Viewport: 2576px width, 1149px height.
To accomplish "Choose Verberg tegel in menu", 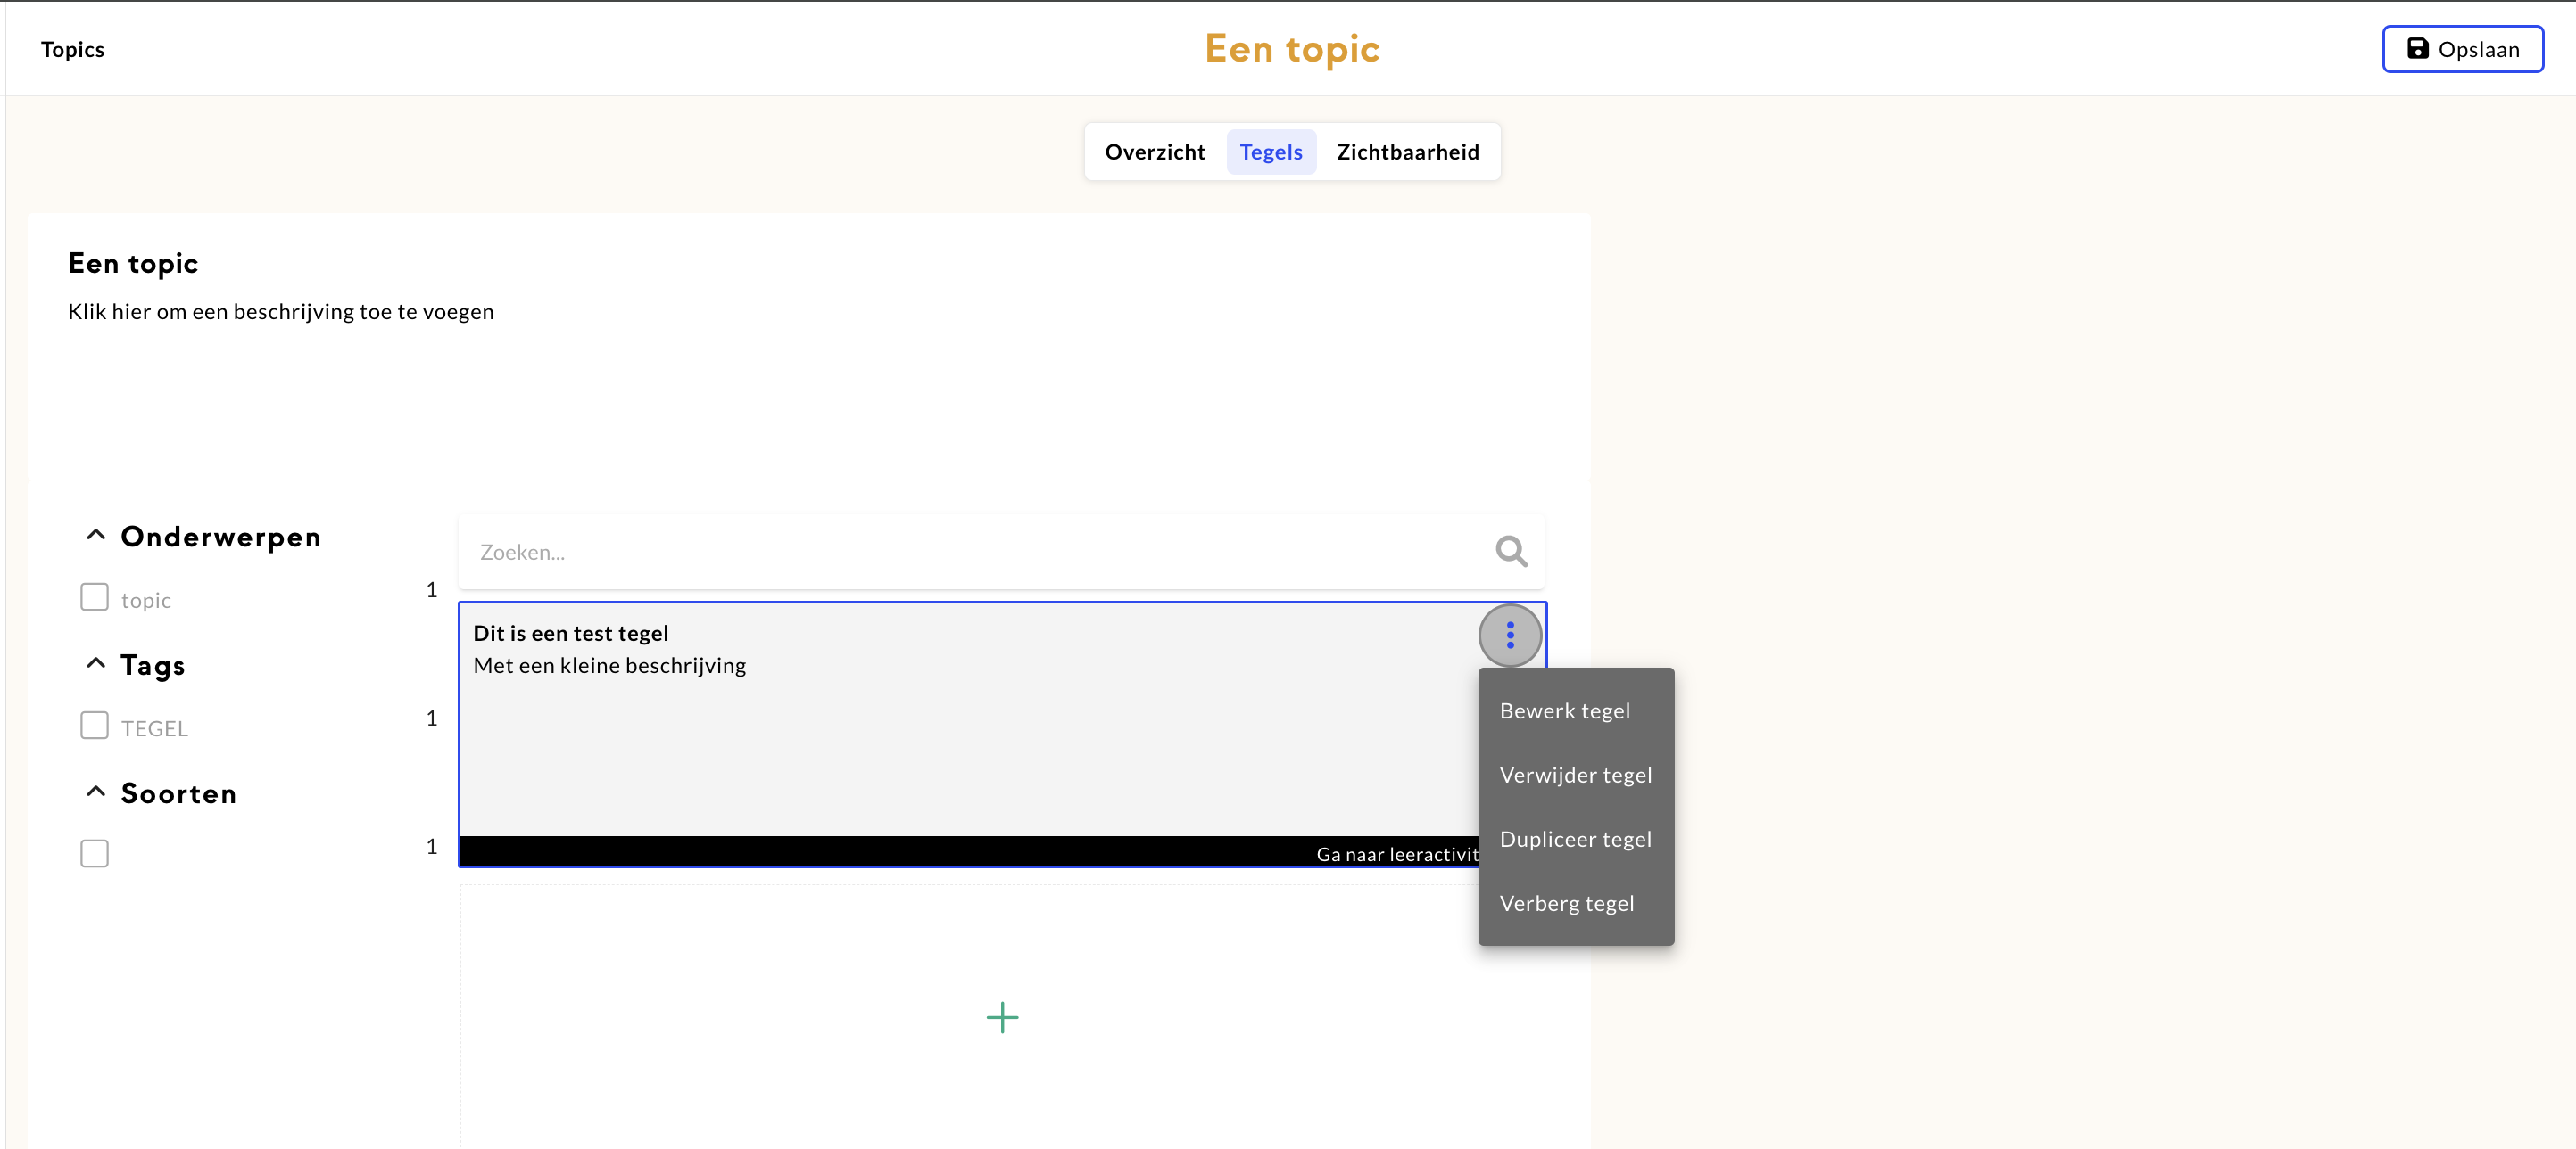I will point(1566,902).
